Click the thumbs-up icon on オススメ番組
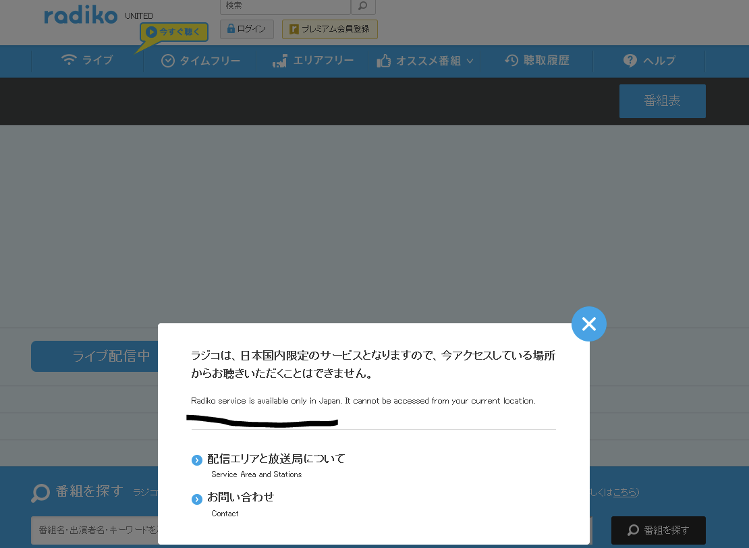 [383, 61]
